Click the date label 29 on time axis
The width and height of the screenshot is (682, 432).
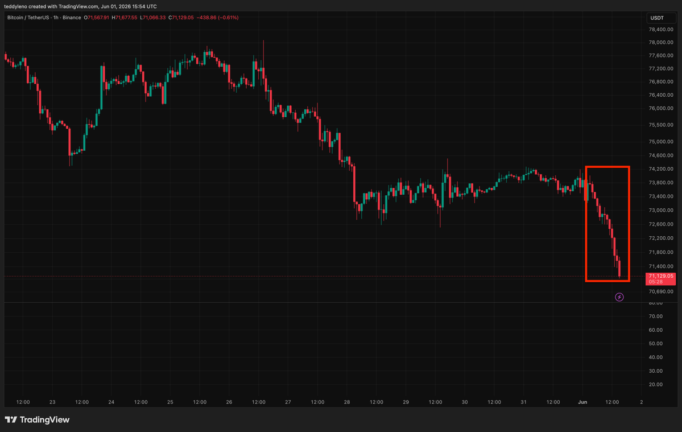406,402
